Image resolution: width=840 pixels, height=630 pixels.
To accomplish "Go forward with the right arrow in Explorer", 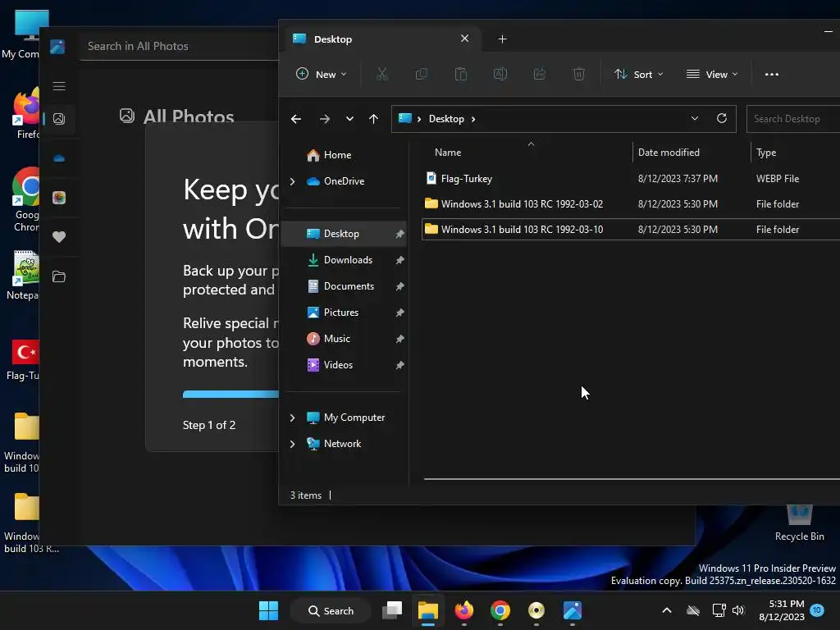I will 325,119.
